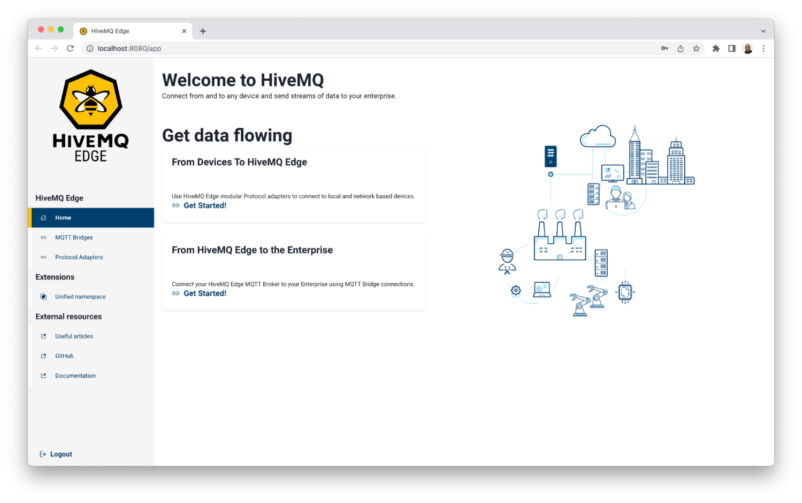The width and height of the screenshot is (802, 503).
Task: Click the chain icon before the Devices Get Started link
Action: 175,205
